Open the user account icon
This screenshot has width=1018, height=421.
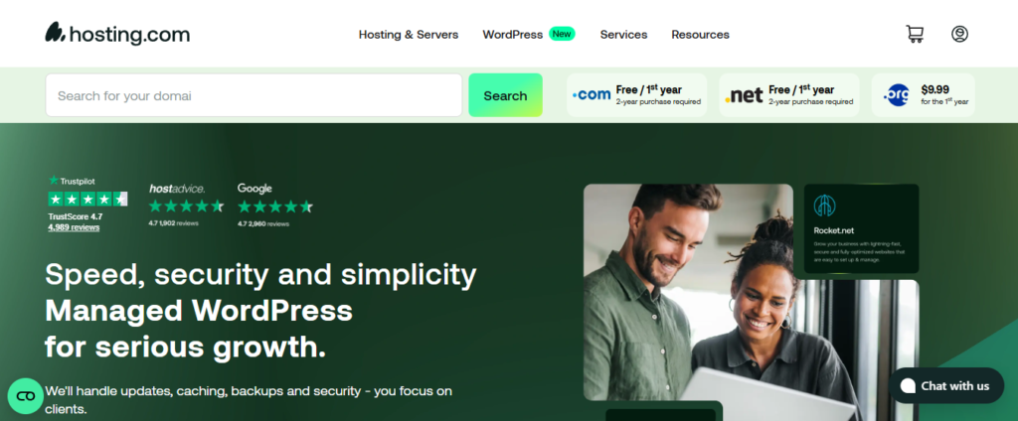[x=959, y=34]
